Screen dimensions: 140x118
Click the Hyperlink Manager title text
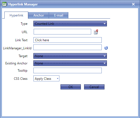coord(23,4)
